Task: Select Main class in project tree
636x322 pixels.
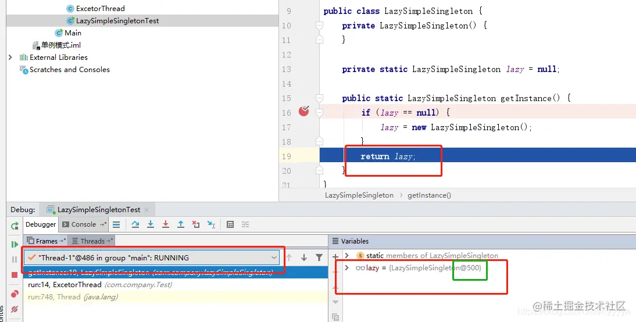Action: coord(73,33)
